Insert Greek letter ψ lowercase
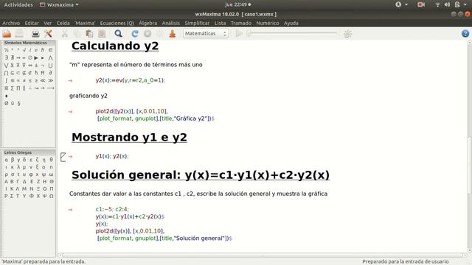The height and width of the screenshot is (265, 472). coord(44,174)
